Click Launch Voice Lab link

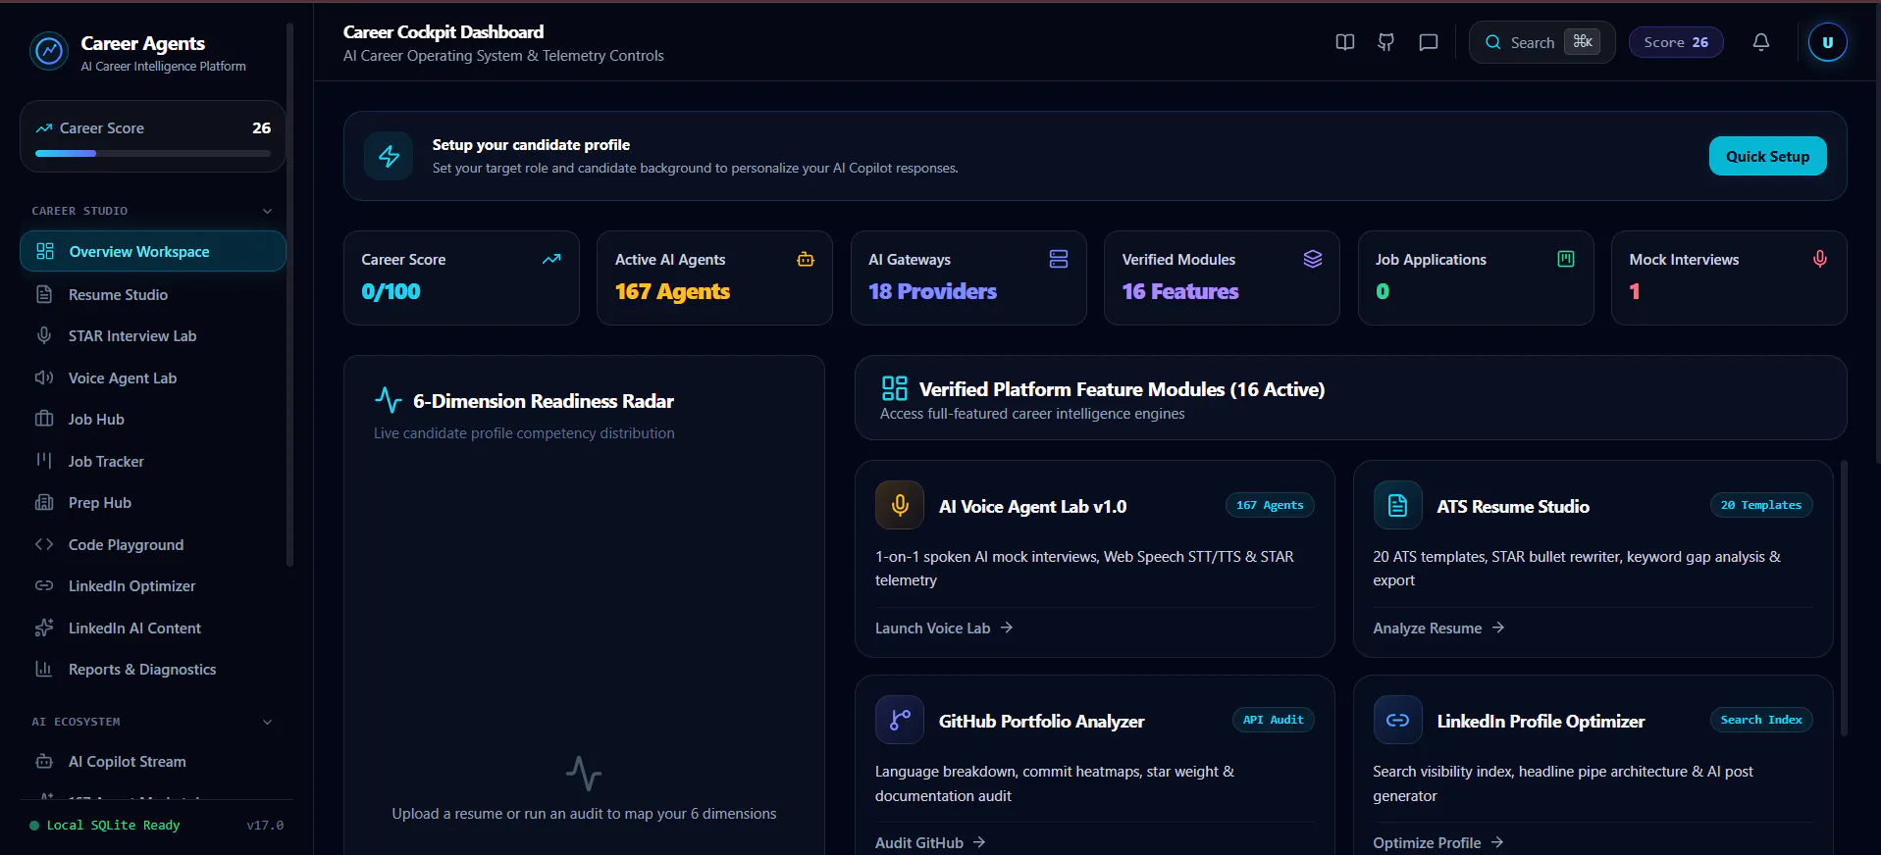[x=944, y=628]
